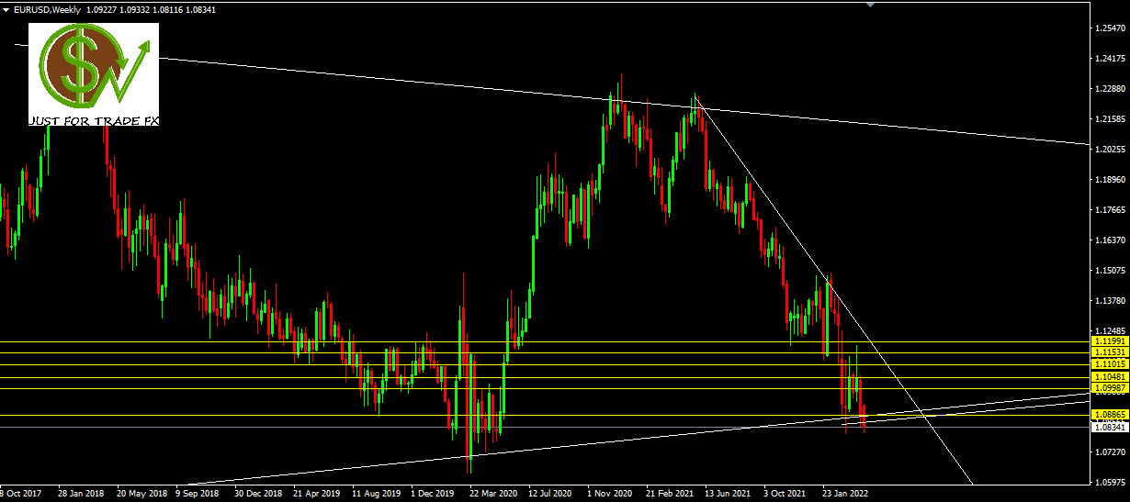This screenshot has height=502, width=1130.
Task: Click the 1 Dec 2019 date label
Action: [x=432, y=493]
